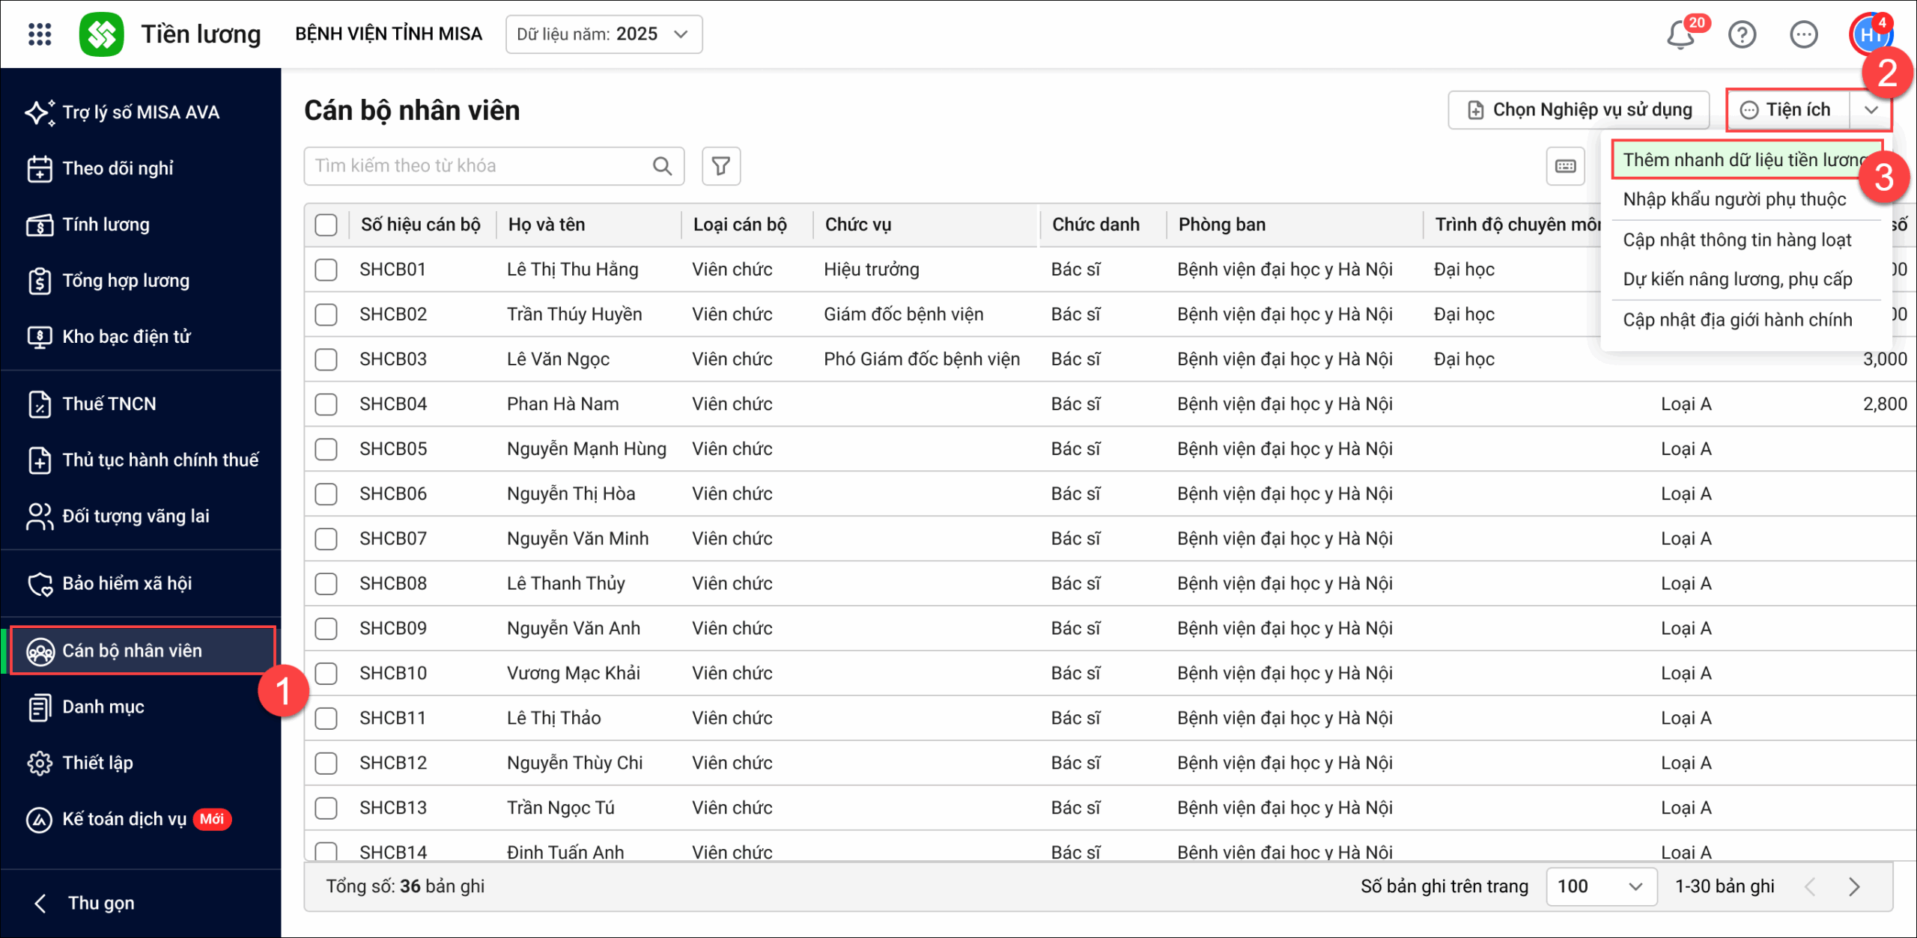Open the app launcher grid icon
This screenshot has height=938, width=1917.
(x=39, y=34)
